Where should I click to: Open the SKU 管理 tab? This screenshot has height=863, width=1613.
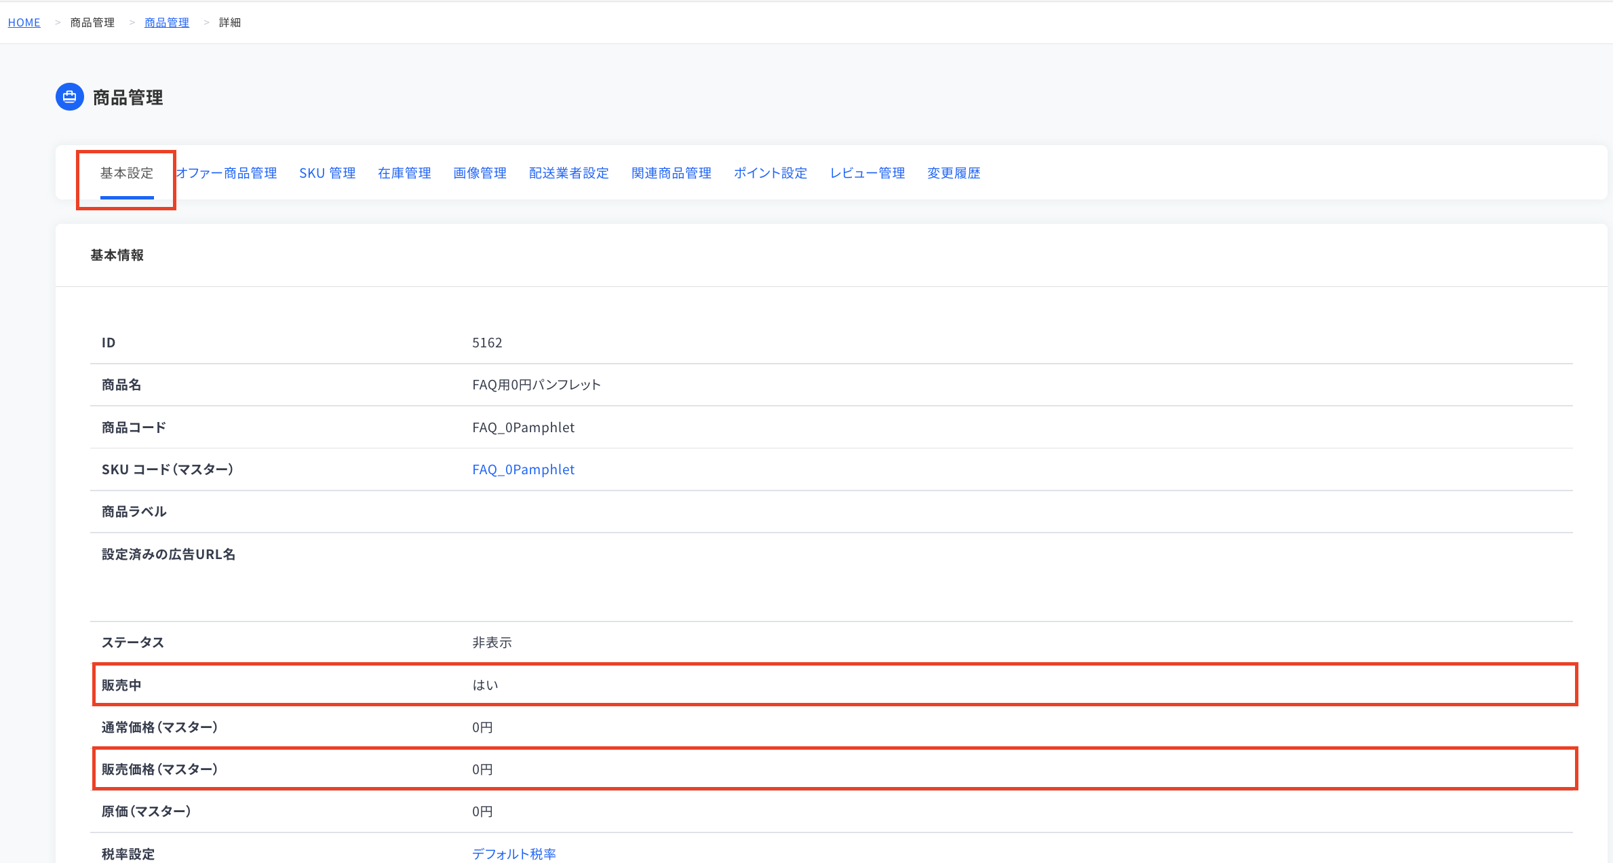click(328, 173)
